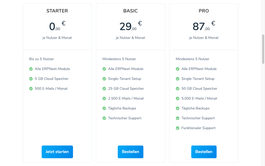
Task: Click the checkmark next to 500 E-Mails / Monat
Action: [31, 89]
